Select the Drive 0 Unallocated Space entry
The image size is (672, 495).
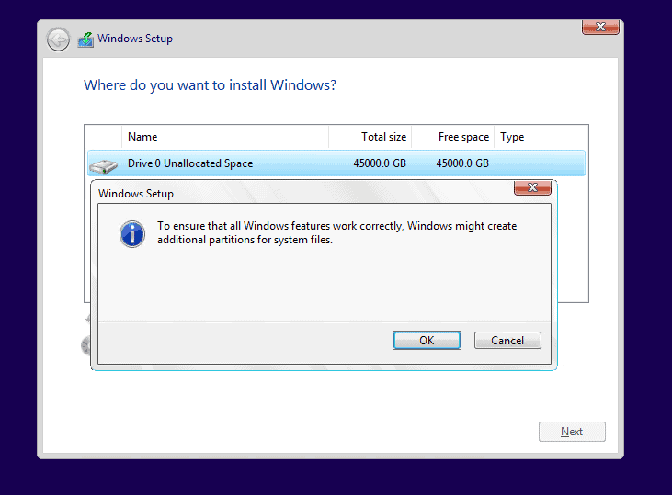coord(336,163)
